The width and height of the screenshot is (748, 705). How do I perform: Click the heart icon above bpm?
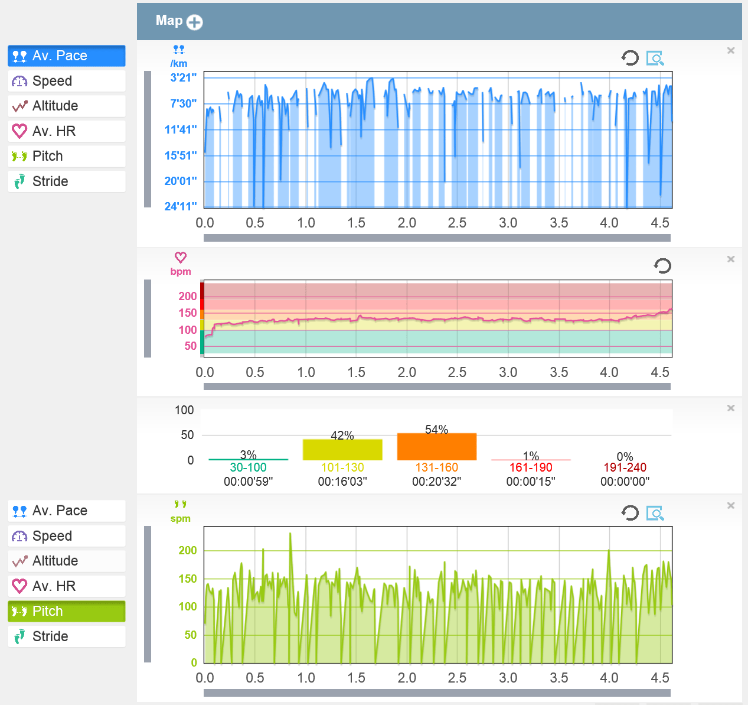click(x=181, y=257)
